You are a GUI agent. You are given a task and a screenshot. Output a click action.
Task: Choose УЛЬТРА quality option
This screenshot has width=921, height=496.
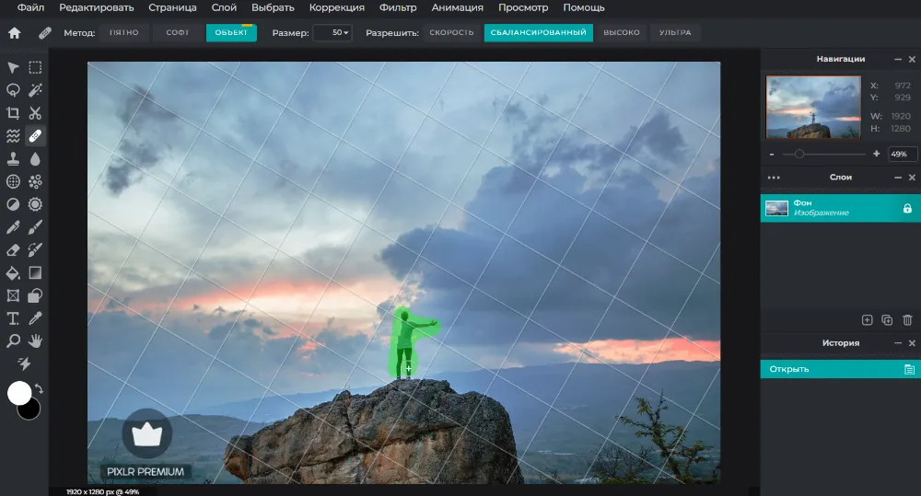[x=675, y=33]
